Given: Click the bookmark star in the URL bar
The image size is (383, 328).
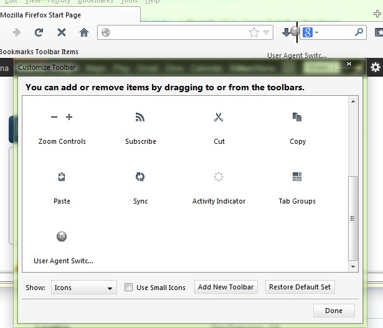Looking at the screenshot, I should pos(254,32).
